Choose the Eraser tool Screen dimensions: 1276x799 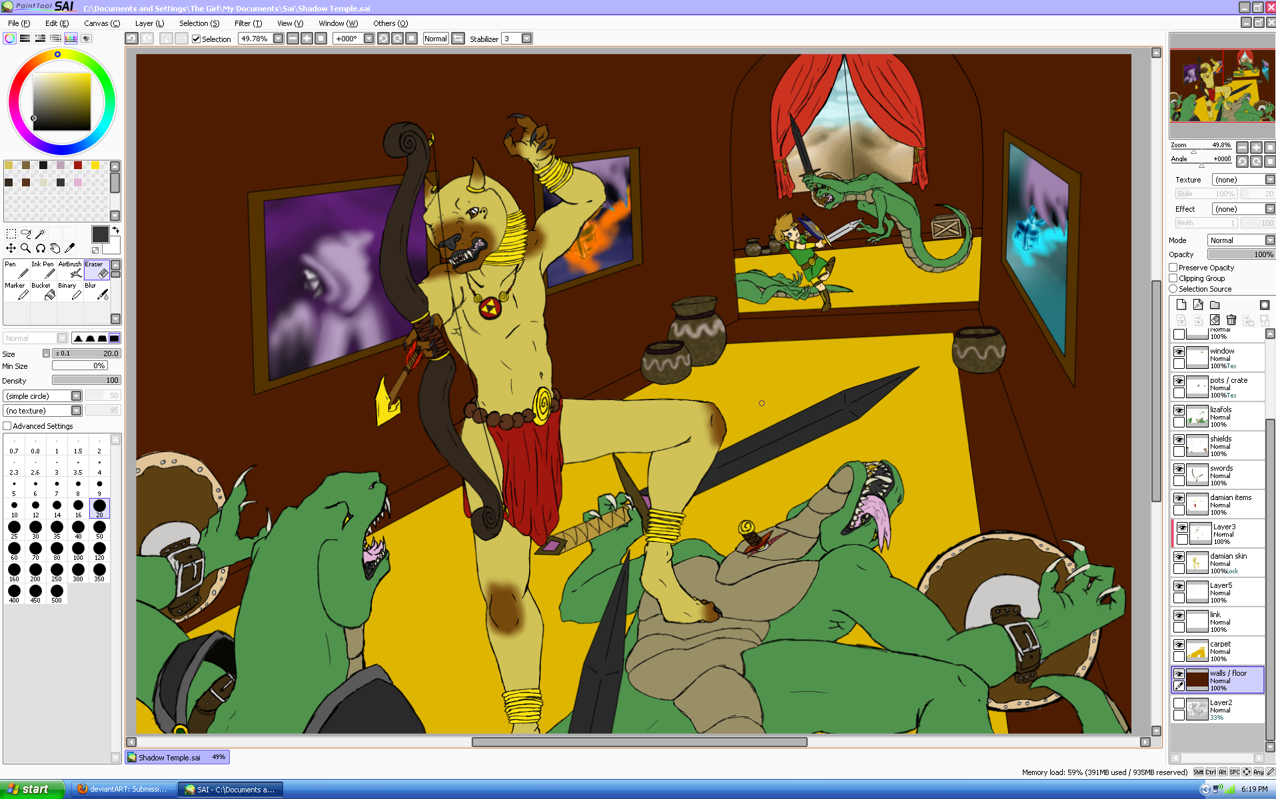(97, 270)
